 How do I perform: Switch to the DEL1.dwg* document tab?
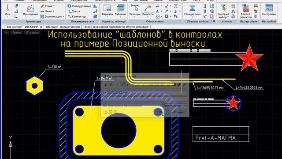(x=31, y=26)
